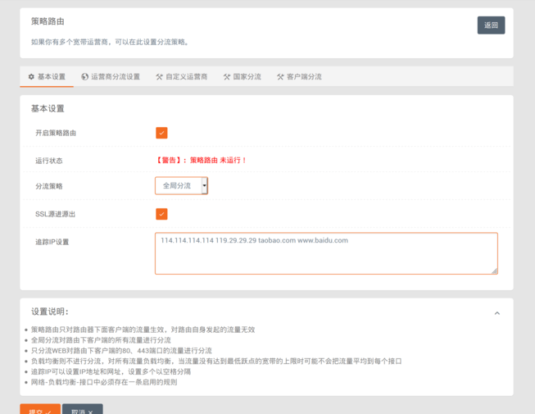Click the resize handle of 追踪IP text area

494,270
